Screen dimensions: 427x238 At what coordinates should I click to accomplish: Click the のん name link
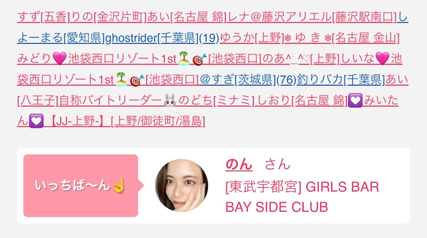pyautogui.click(x=239, y=164)
